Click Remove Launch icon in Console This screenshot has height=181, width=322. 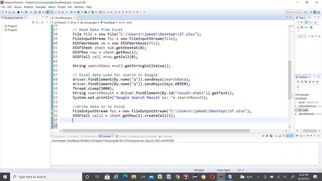(x=267, y=136)
